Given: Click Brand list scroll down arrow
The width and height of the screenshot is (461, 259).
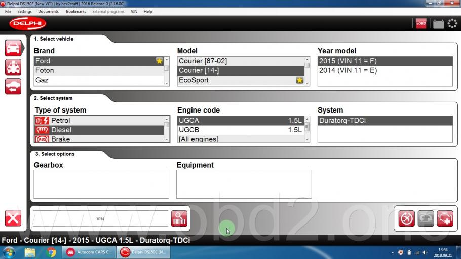Looking at the screenshot, I should (167, 83).
